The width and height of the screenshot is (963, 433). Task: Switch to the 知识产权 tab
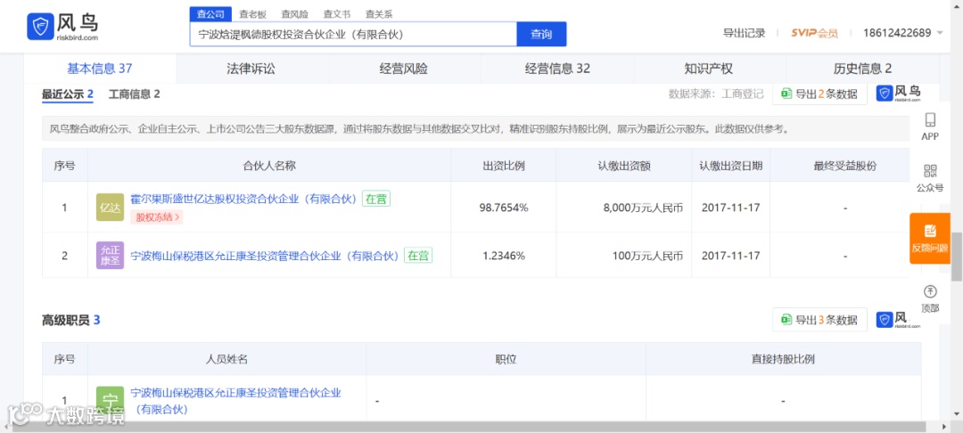click(x=709, y=69)
